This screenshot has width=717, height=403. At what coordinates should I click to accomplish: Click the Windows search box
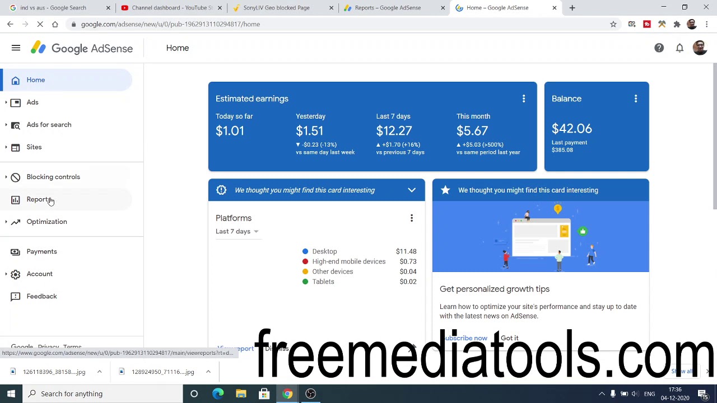(x=104, y=393)
